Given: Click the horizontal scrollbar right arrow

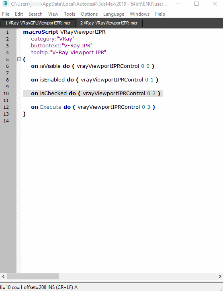Looking at the screenshot, I should pyautogui.click(x=220, y=276).
